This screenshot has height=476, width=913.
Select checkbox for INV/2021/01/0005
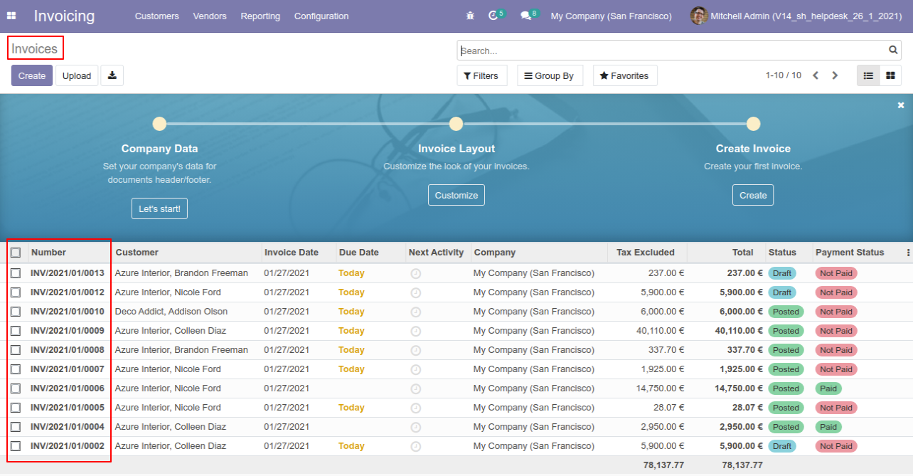tap(16, 408)
